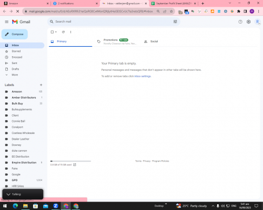
Task: Open the Dealer Leather label
Action: click(21, 139)
